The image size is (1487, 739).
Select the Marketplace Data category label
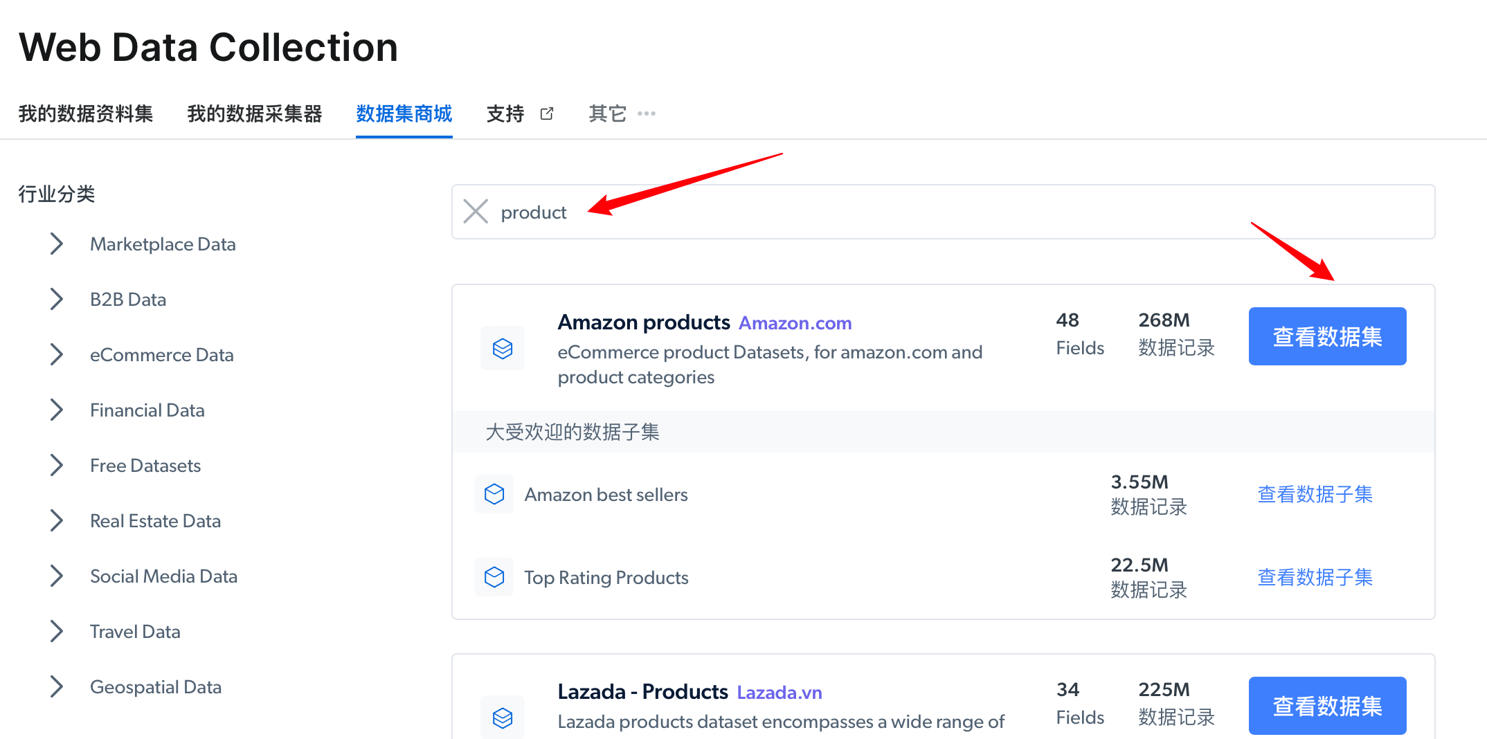163,244
